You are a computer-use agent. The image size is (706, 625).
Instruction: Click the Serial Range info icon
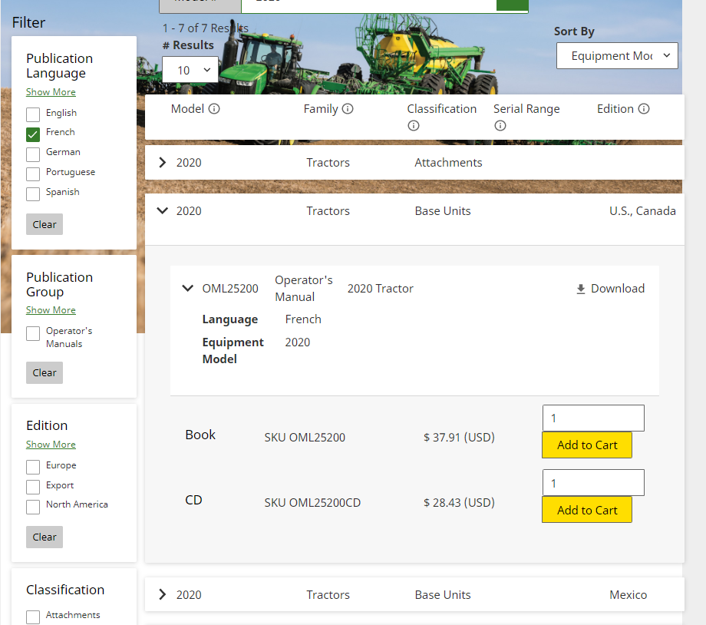coord(500,125)
